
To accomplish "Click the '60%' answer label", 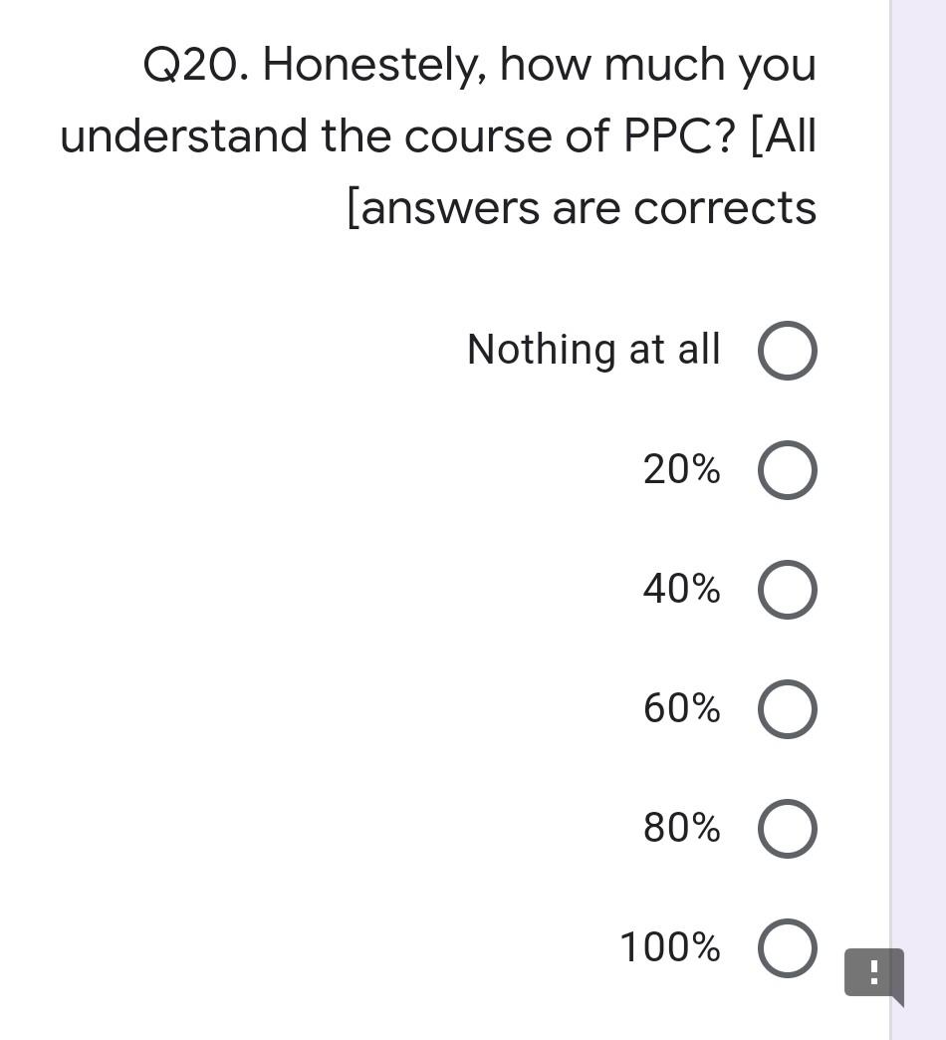I will click(683, 708).
